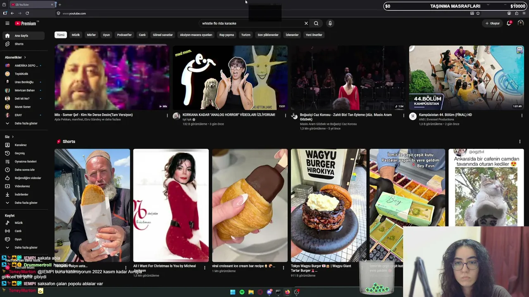Open the Abonelikler section arrow
This screenshot has width=529, height=297.
click(25, 57)
